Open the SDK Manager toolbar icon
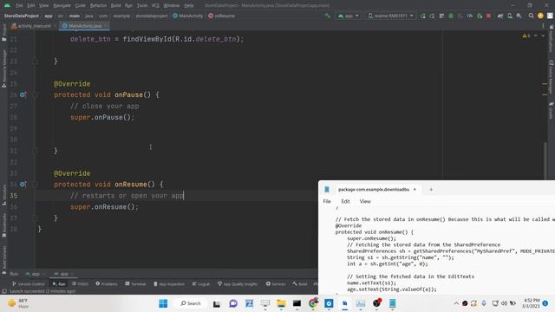Image resolution: width=555 pixels, height=312 pixels. pos(519,16)
